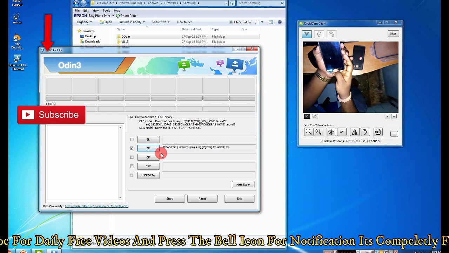This screenshot has height=253, width=449.
Task: Enable the CSC checkbox in Odin
Action: coord(132,166)
